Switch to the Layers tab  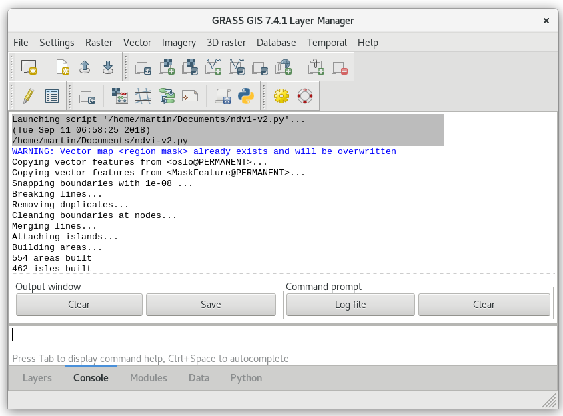point(37,378)
